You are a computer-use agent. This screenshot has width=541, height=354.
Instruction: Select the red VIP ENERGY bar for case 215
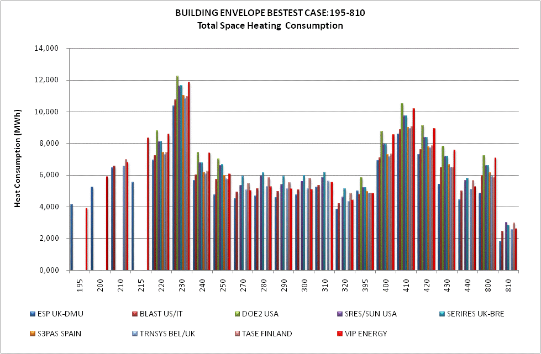[x=148, y=204]
